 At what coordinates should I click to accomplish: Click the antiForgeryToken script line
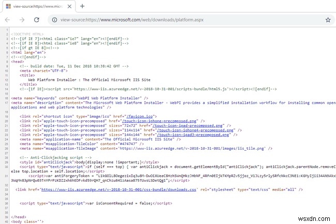(x=174, y=178)
